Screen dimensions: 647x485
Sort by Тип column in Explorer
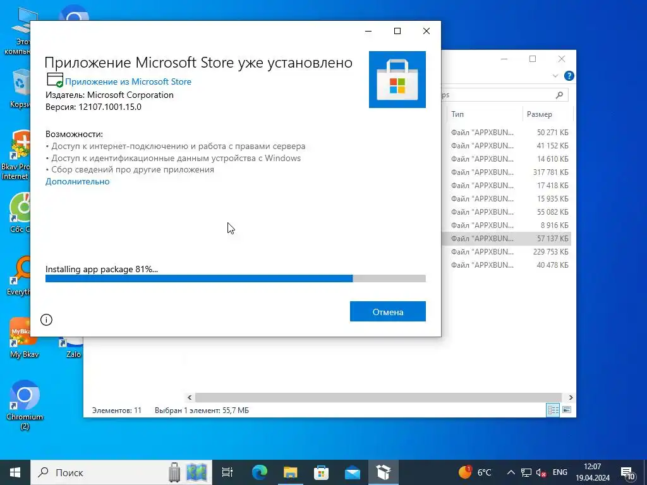(485, 114)
